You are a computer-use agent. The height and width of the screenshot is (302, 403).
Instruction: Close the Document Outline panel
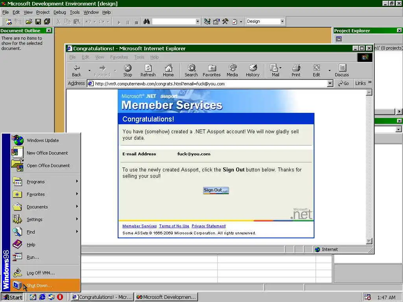point(48,30)
